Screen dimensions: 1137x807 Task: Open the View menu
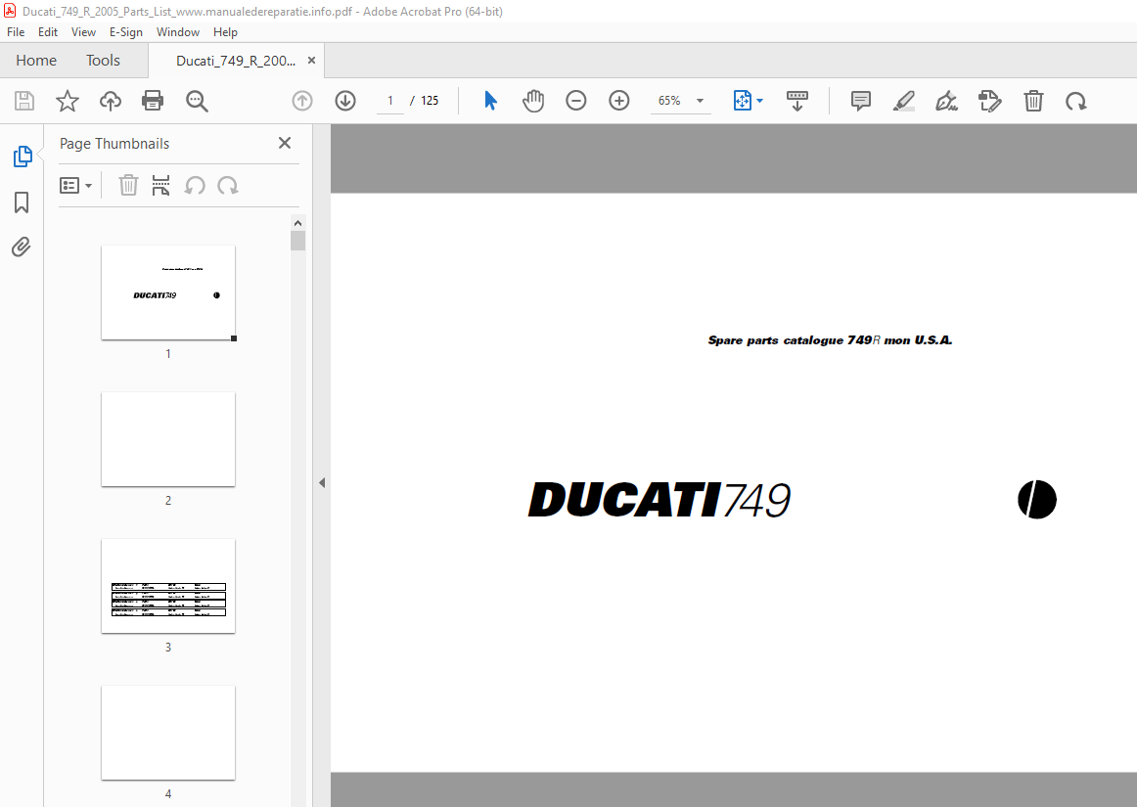pos(83,32)
